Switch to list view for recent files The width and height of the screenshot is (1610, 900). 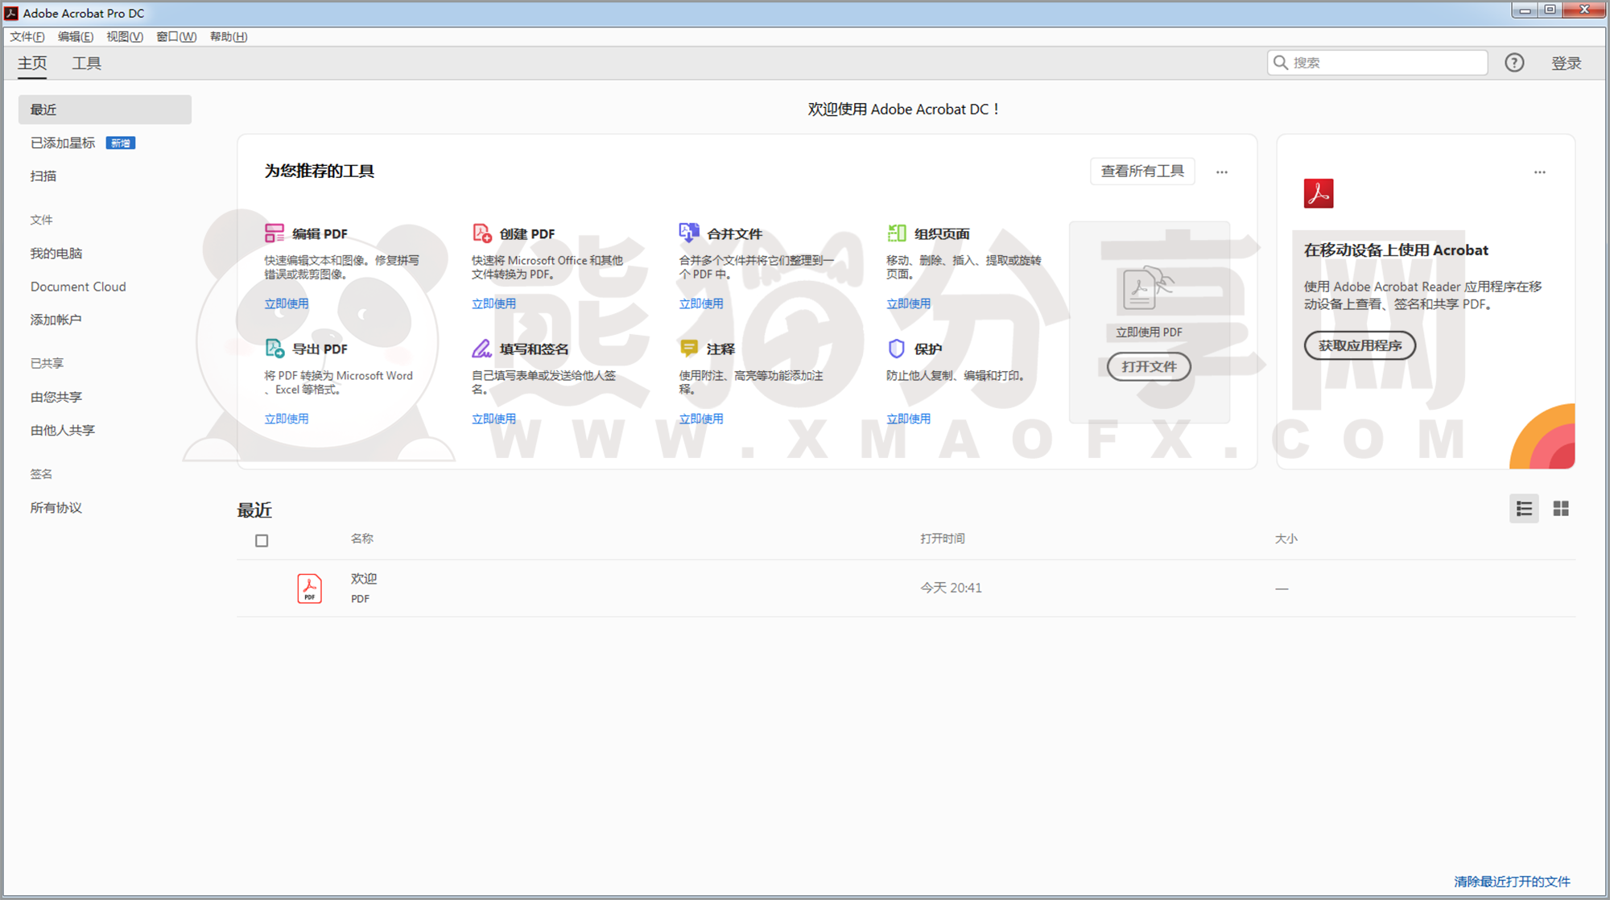click(x=1523, y=509)
